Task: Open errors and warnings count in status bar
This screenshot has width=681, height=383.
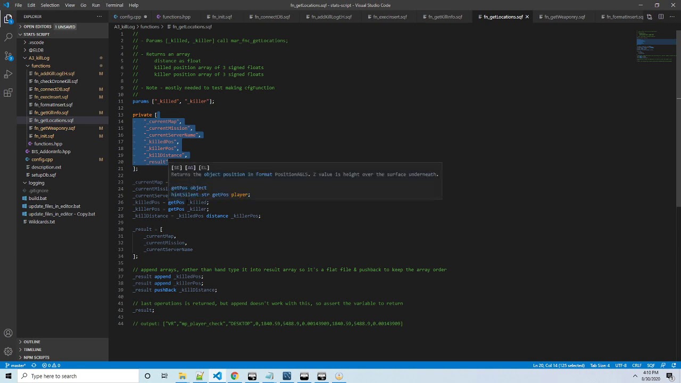Action: pyautogui.click(x=51, y=365)
